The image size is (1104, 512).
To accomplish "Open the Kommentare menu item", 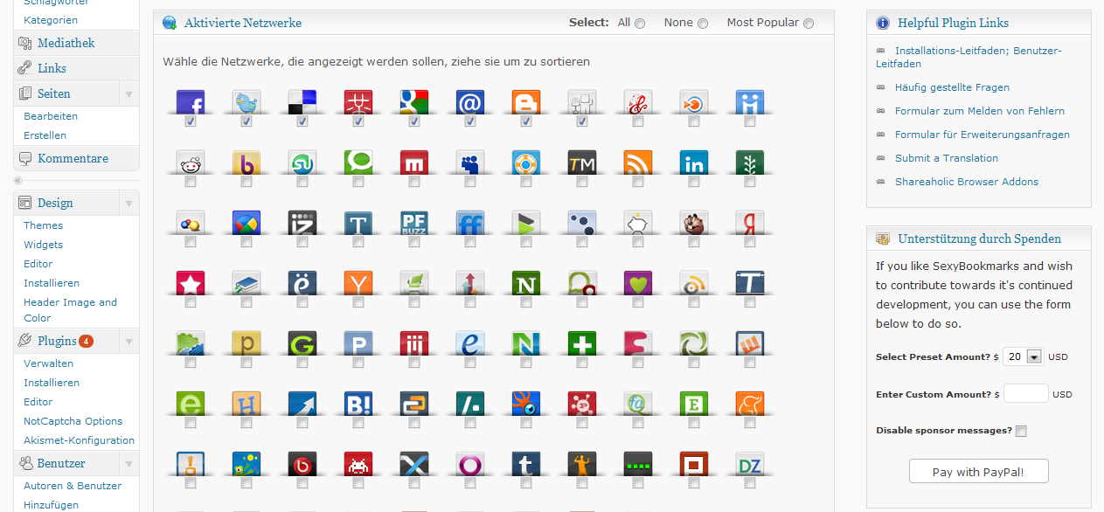I will click(x=73, y=158).
